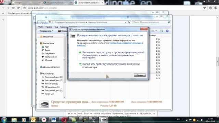Open Opera speed dial grid icon
The width and height of the screenshot is (219, 123).
[18, 8]
